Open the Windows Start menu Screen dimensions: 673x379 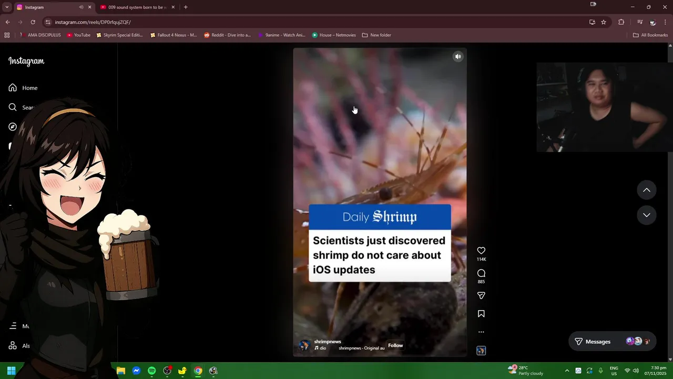pyautogui.click(x=11, y=371)
